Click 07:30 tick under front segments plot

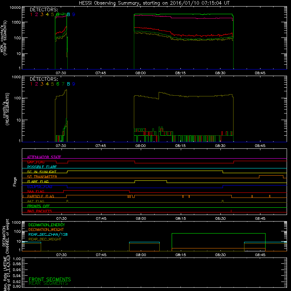(61, 73)
